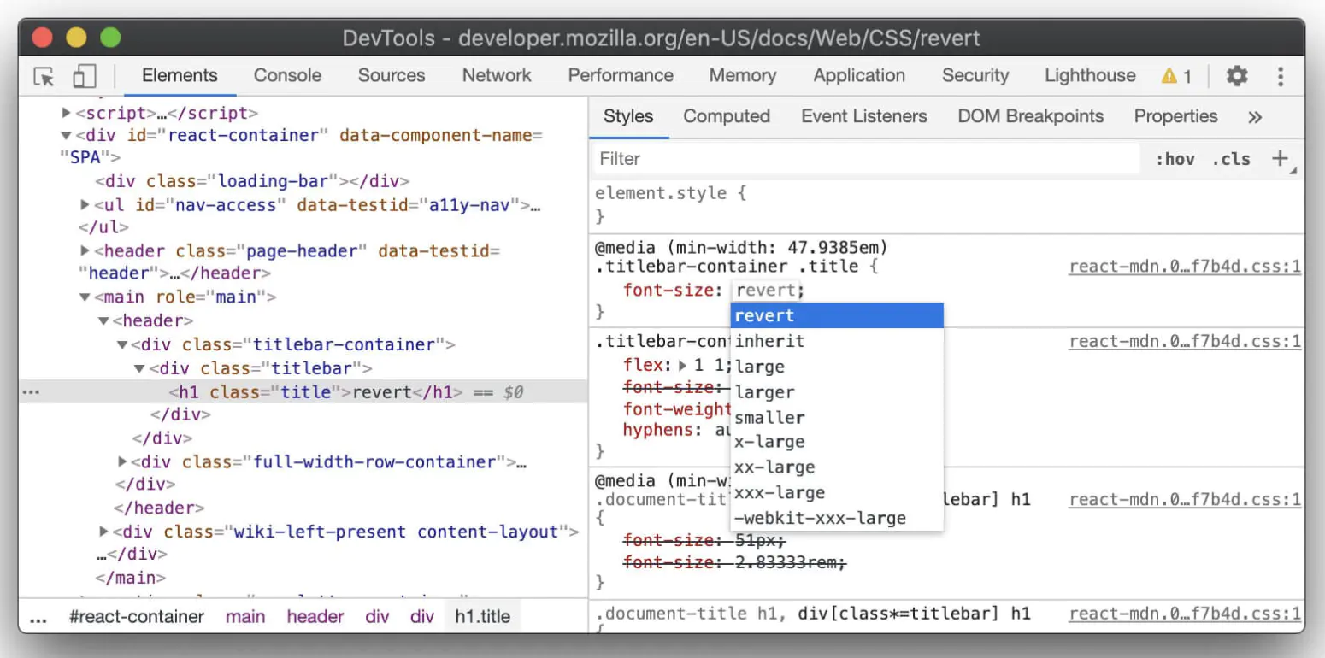Viewport: 1325px width, 658px height.
Task: Toggle the device toolbar icon
Action: click(x=84, y=76)
